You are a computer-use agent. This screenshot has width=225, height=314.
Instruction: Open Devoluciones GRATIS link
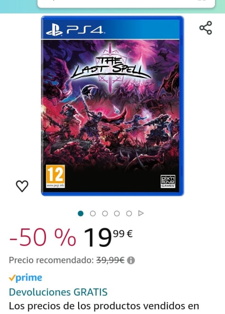click(x=58, y=292)
